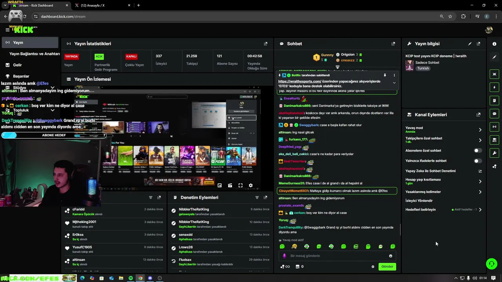502x282 pixels.
Task: Click the pencil icon in right sidebar
Action: coord(495,57)
